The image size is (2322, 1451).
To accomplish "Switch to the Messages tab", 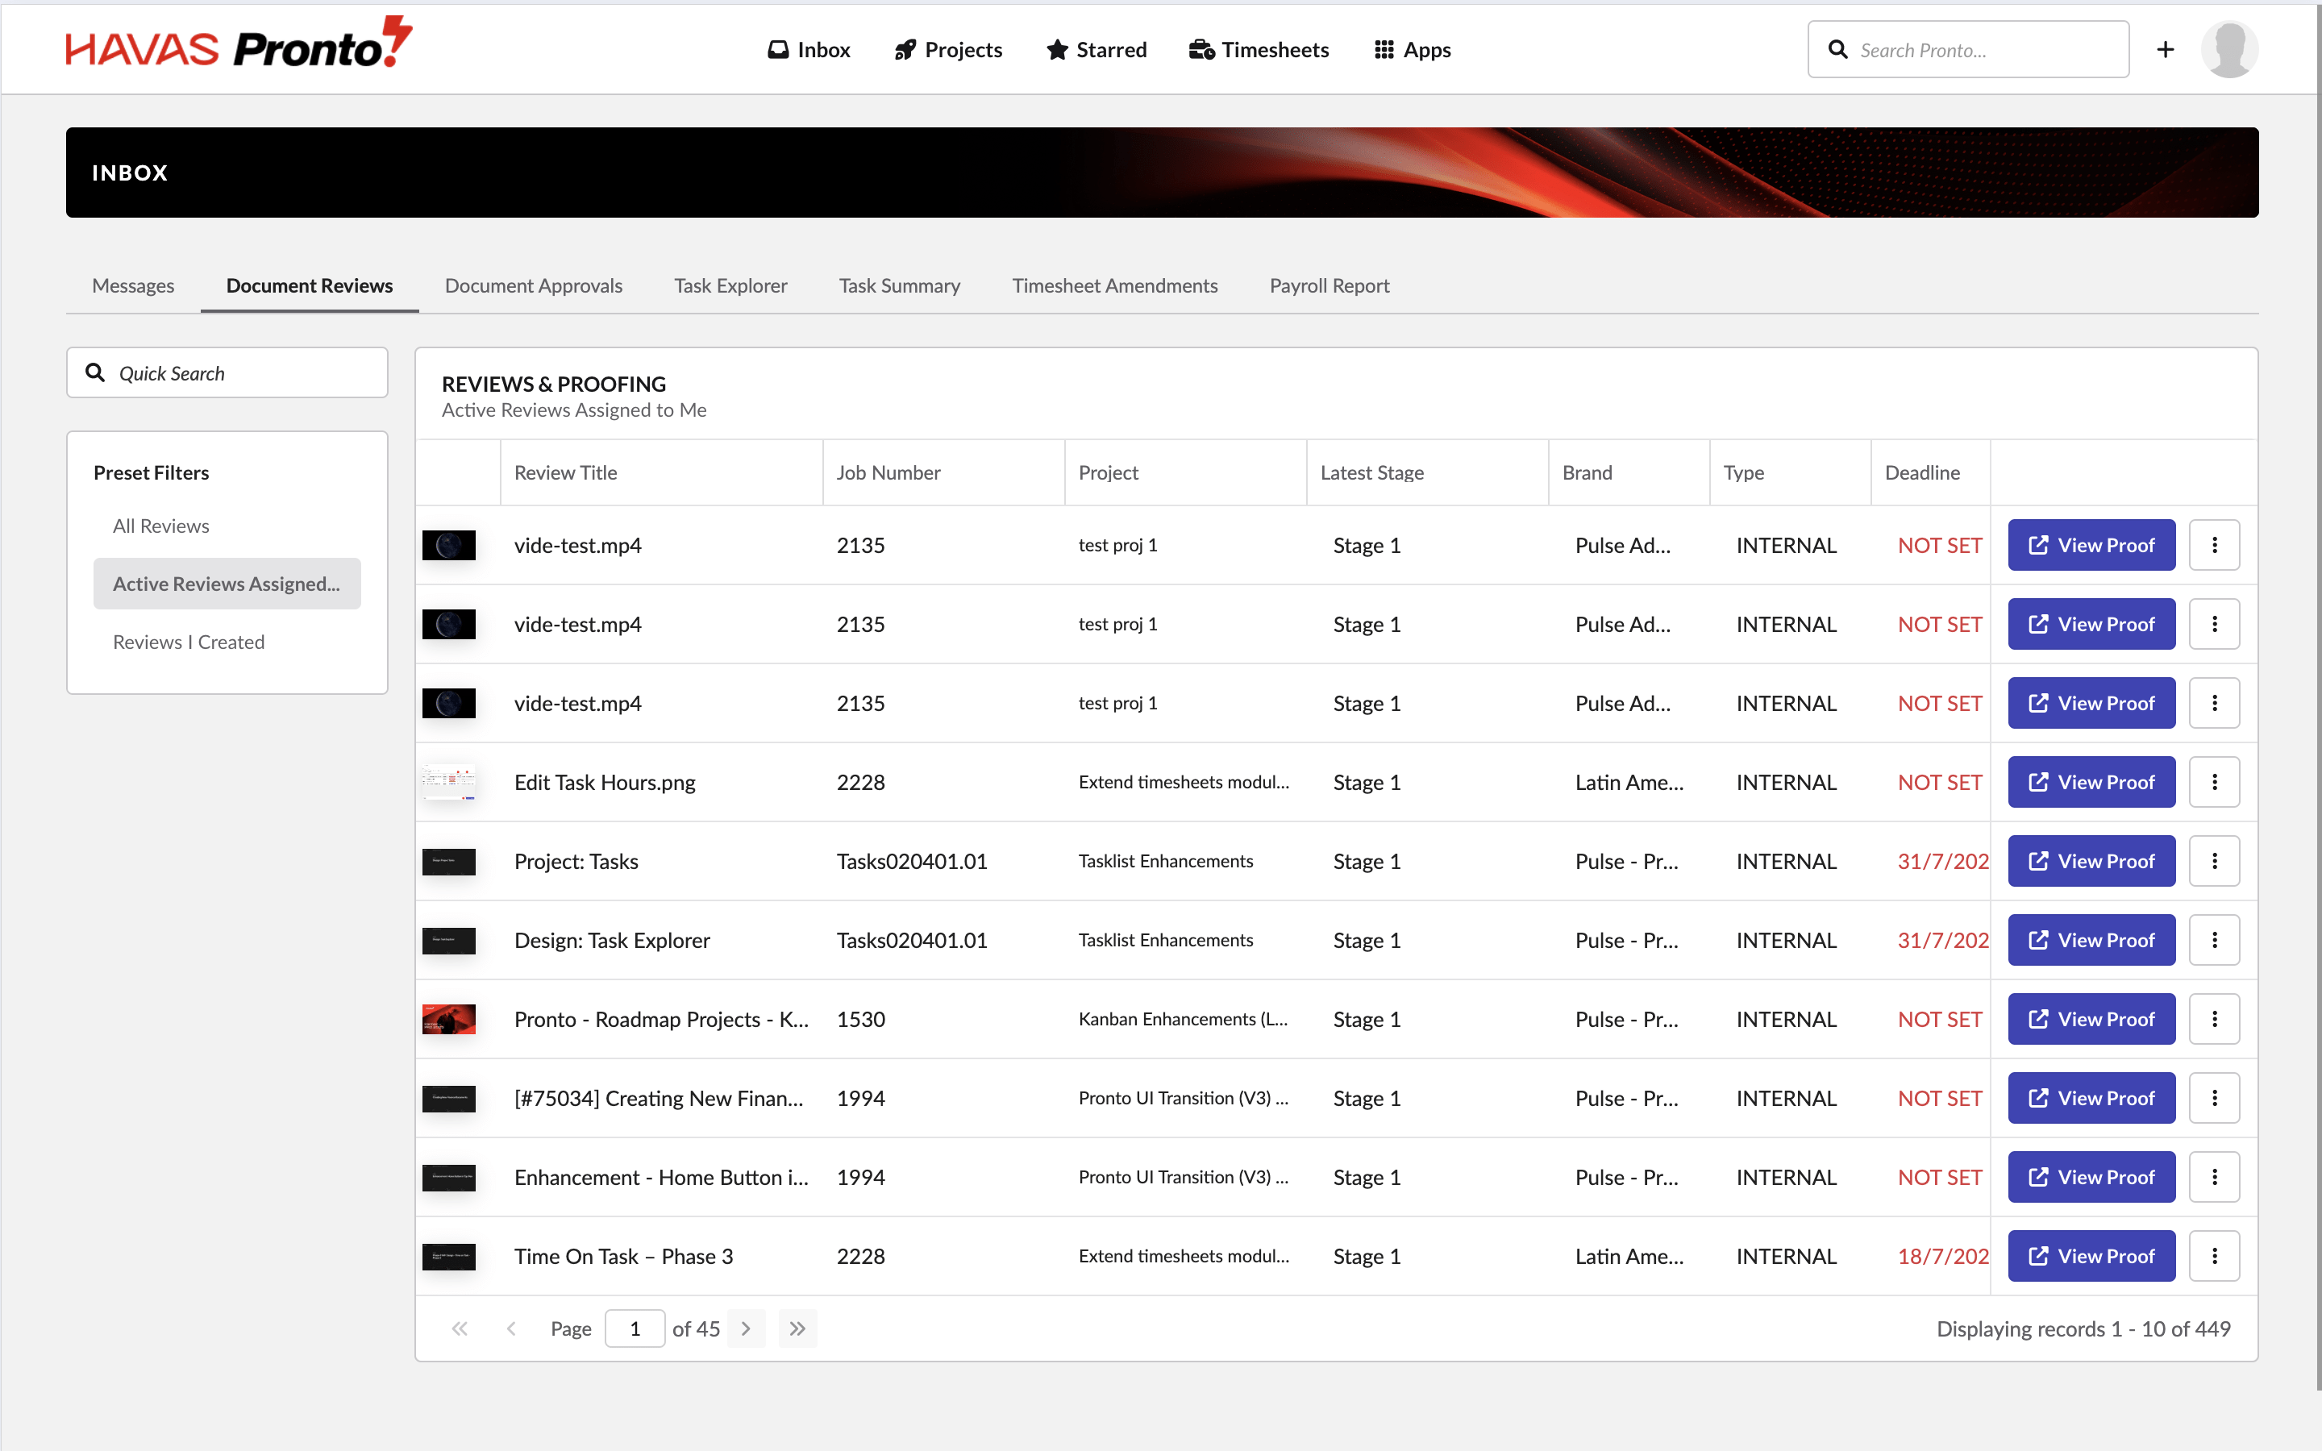I will pos(133,285).
